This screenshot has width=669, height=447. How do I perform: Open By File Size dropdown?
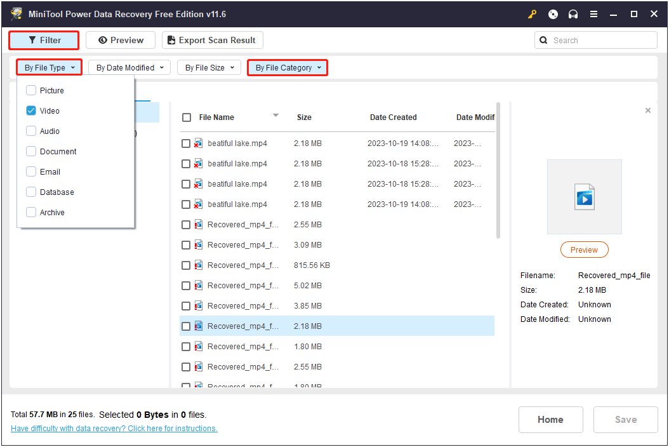pyautogui.click(x=209, y=67)
